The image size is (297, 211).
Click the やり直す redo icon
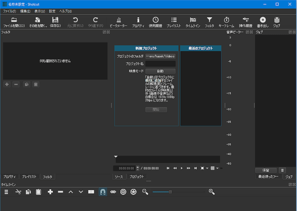[x=96, y=22]
